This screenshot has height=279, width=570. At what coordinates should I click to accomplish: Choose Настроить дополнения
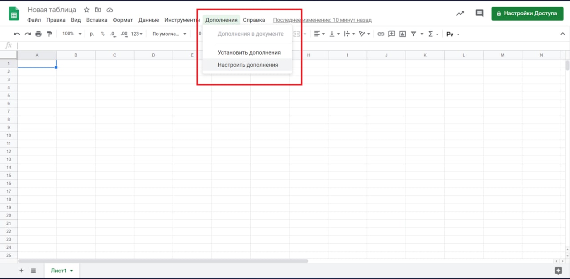pyautogui.click(x=247, y=65)
